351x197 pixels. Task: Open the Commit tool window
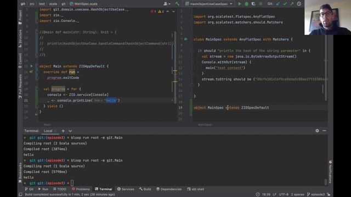(x=20, y=61)
